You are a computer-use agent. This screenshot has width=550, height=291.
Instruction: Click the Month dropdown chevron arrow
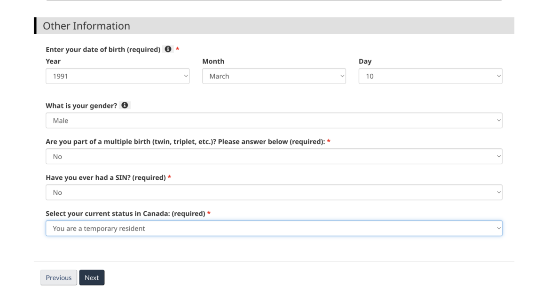[342, 76]
